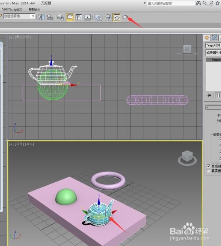Screen dimensions: 221x246
Task: Select the green sphere in perspective viewport
Action: click(x=66, y=197)
